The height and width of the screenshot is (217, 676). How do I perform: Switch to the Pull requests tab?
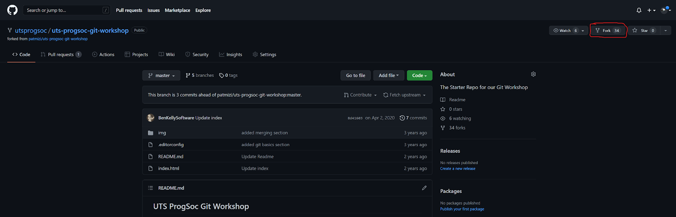[x=61, y=54]
